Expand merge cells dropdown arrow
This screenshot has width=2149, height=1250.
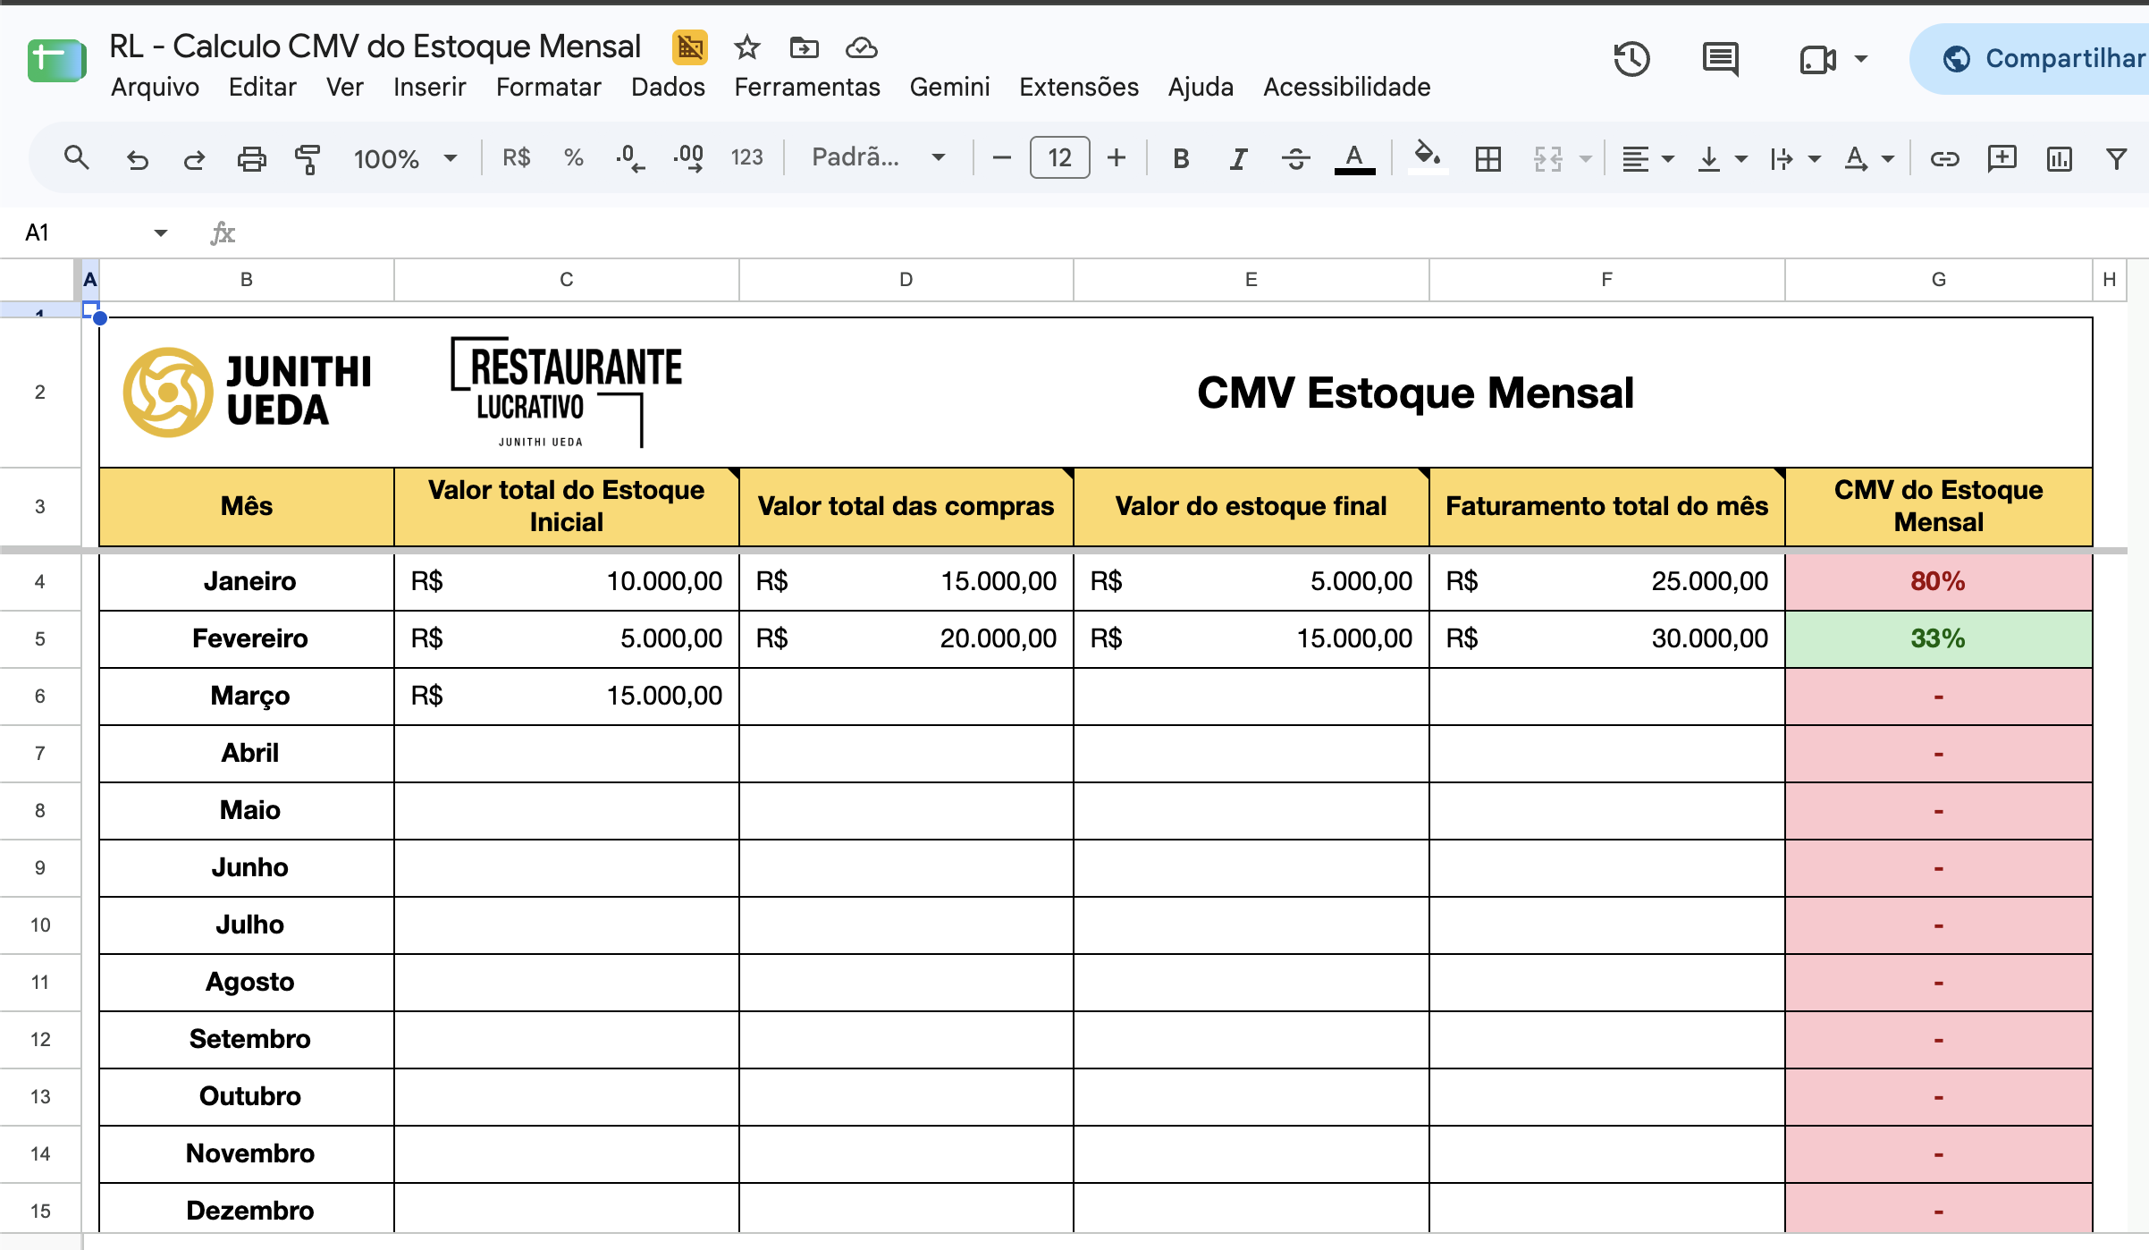click(1585, 158)
